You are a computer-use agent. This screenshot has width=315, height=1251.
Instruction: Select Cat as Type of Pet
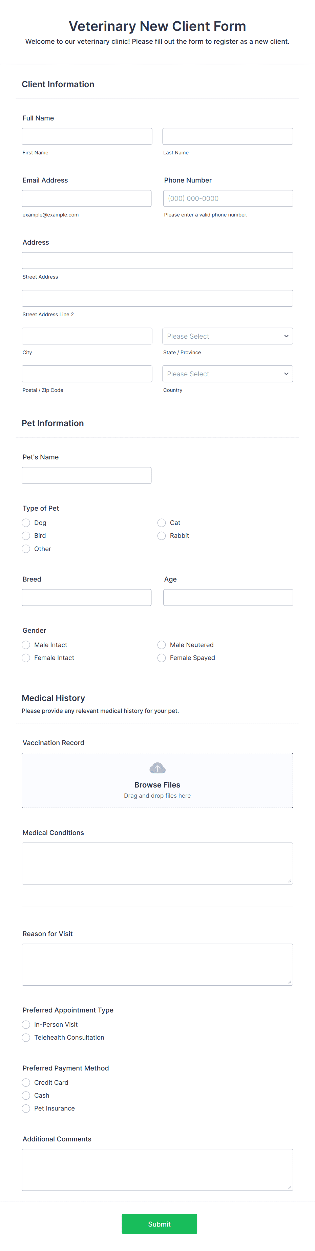[x=161, y=523]
